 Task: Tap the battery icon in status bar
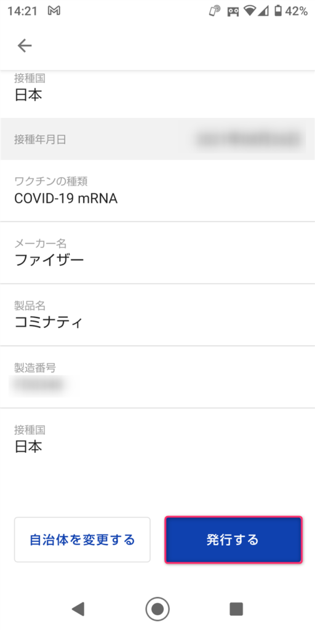pyautogui.click(x=278, y=11)
